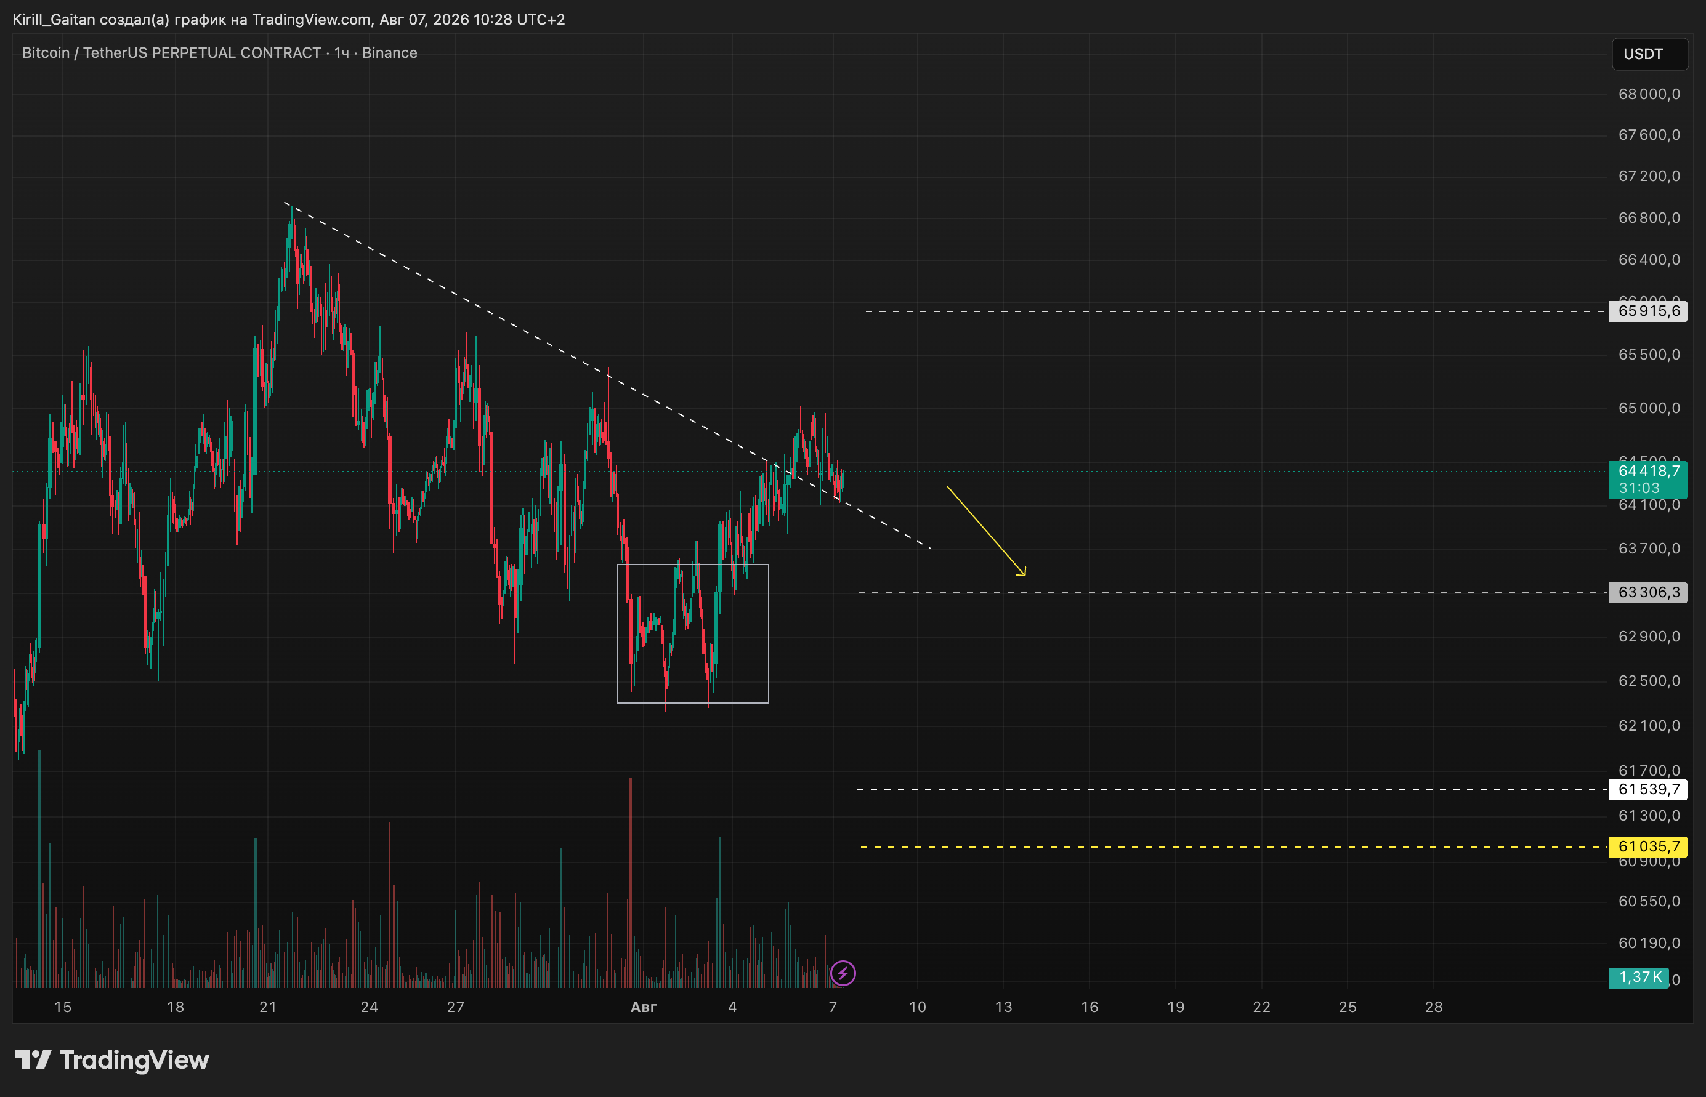Click the 62 100,0 price axis value
Screen dimensions: 1706x1097
tap(1649, 726)
